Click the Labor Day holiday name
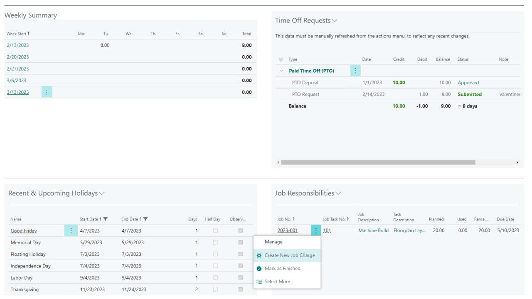The width and height of the screenshot is (532, 299). pyautogui.click(x=22, y=278)
